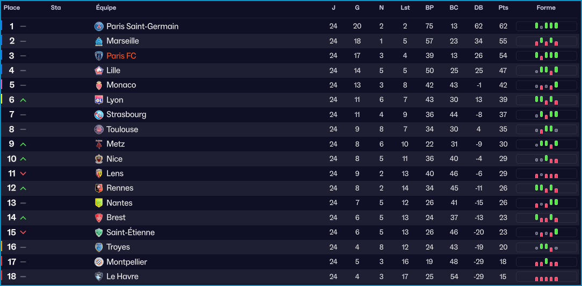Sort by the DB goal difference column
The width and height of the screenshot is (582, 286).
click(478, 8)
